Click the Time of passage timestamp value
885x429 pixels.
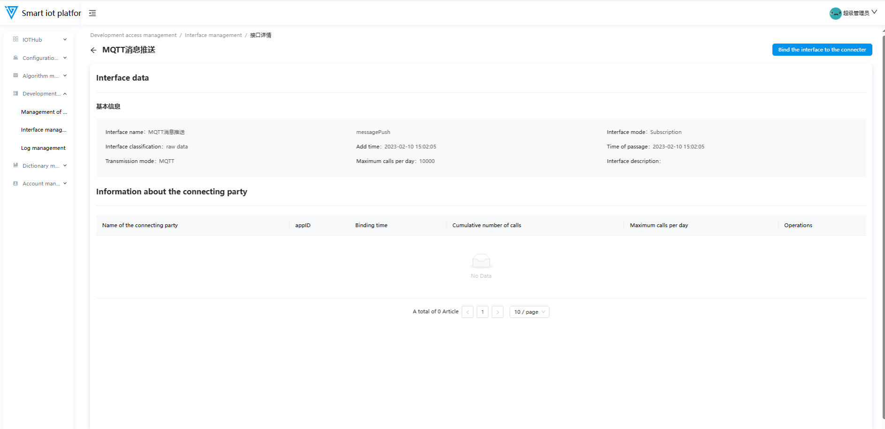(679, 147)
